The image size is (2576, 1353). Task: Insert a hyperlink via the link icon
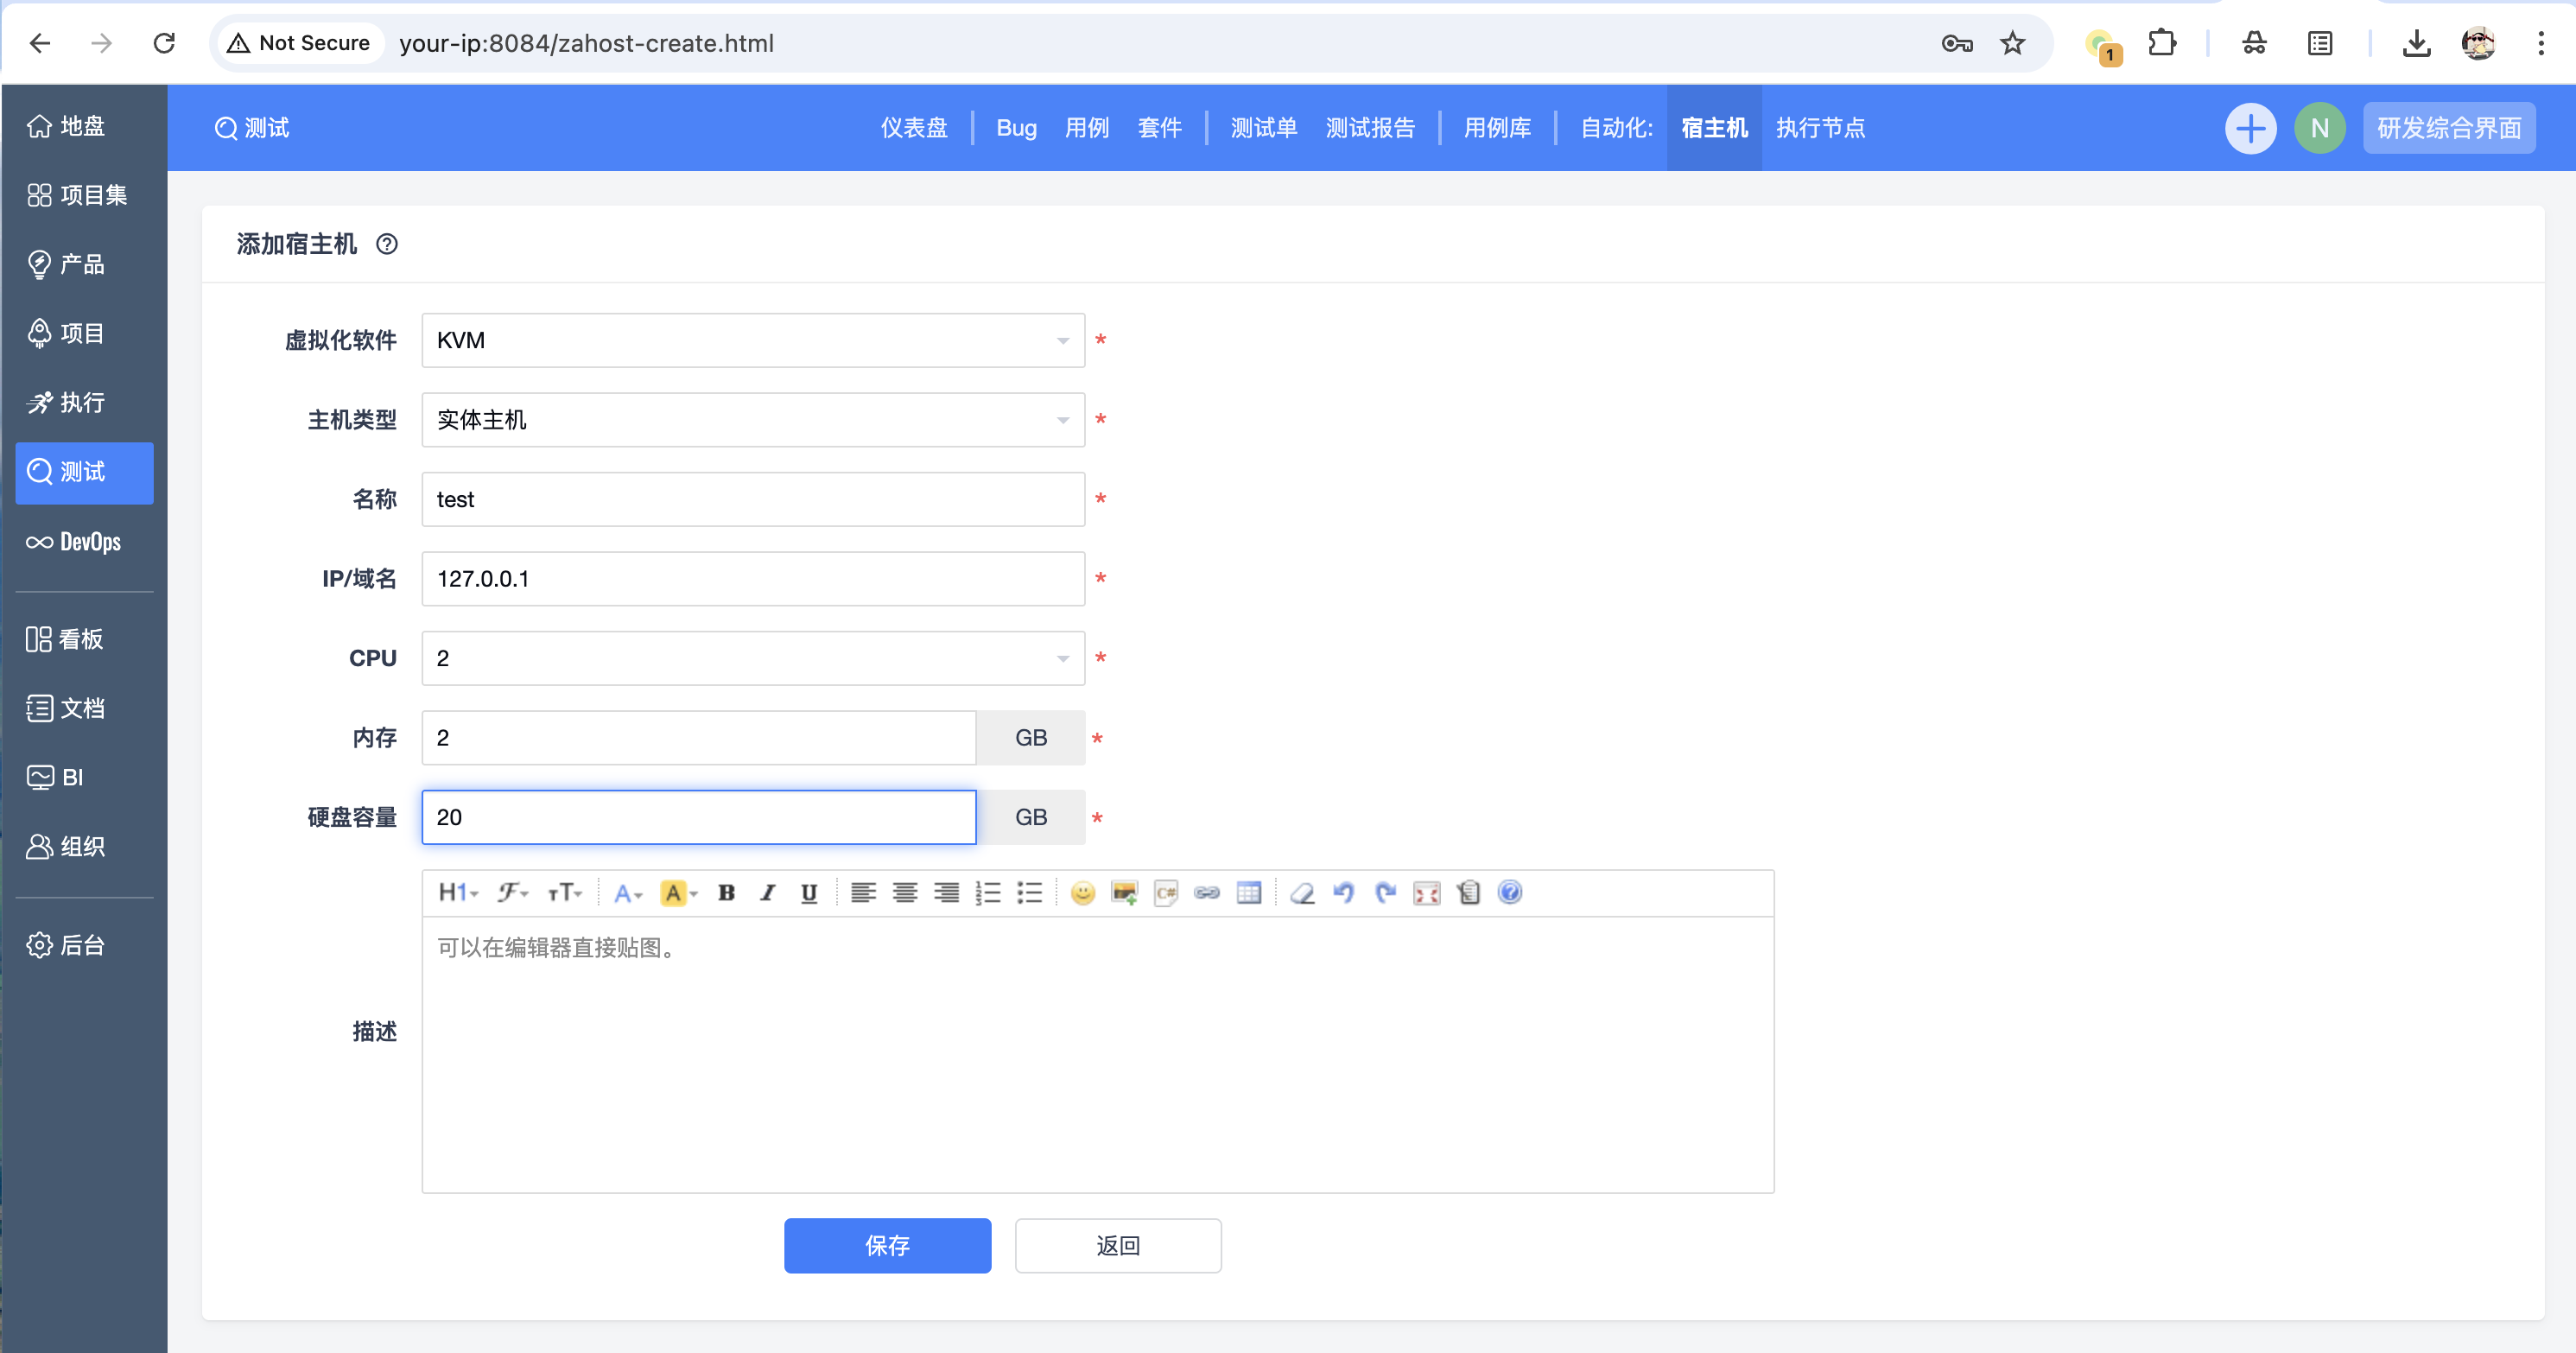tap(1207, 893)
